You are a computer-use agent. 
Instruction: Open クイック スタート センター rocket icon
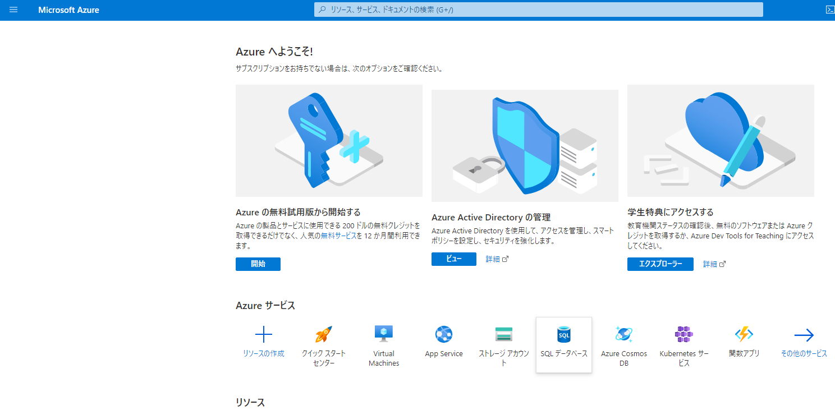[324, 335]
